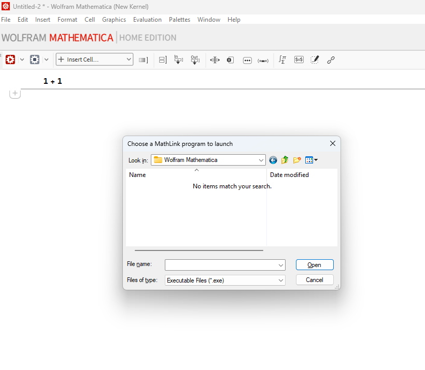Sort by the Date modified column header
This screenshot has width=425, height=370.
[x=302, y=174]
